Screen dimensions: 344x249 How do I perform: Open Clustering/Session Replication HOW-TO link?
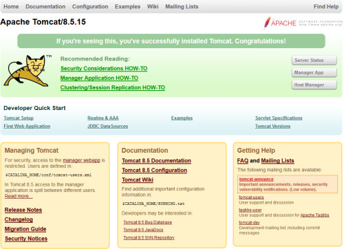(113, 87)
